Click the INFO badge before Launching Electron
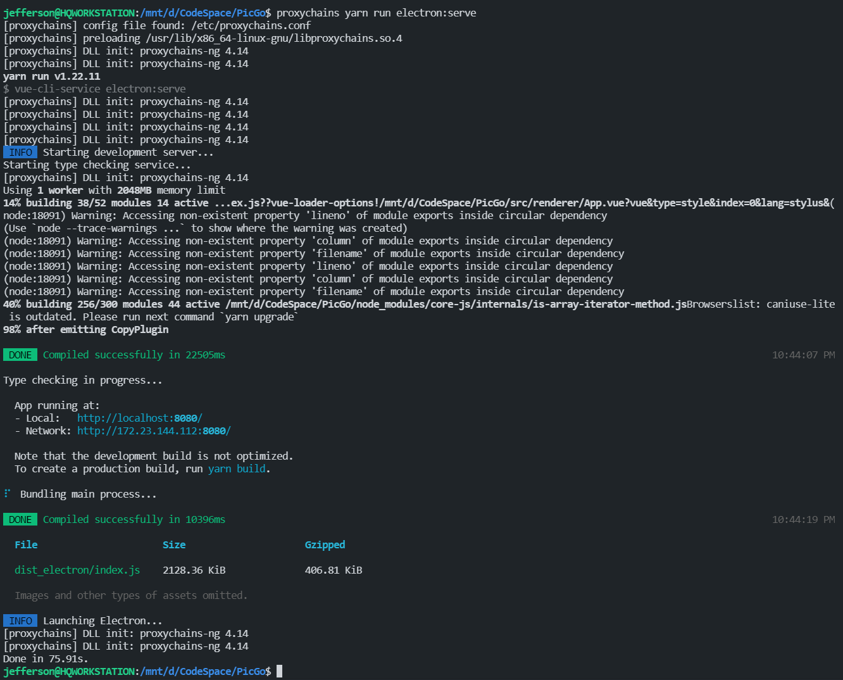This screenshot has height=680, width=843. [20, 620]
